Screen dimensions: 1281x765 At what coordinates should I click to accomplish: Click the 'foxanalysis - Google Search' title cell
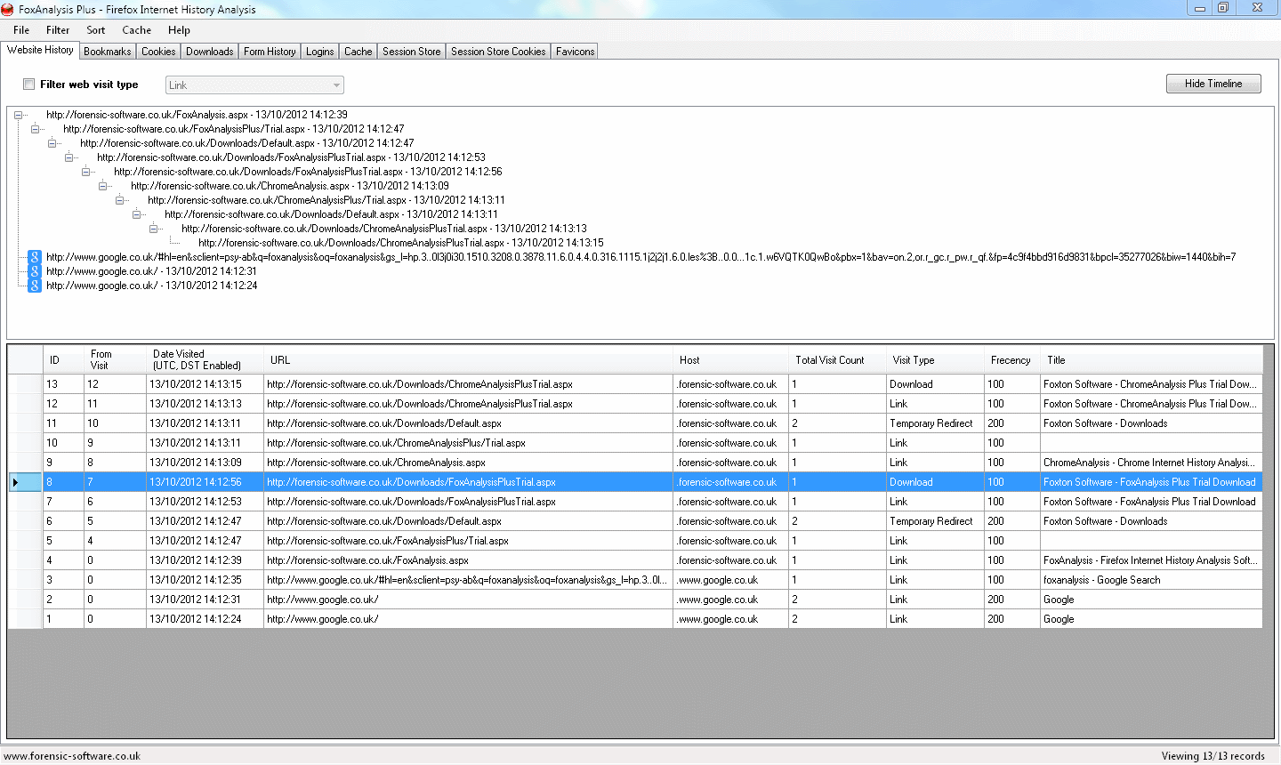point(1151,580)
